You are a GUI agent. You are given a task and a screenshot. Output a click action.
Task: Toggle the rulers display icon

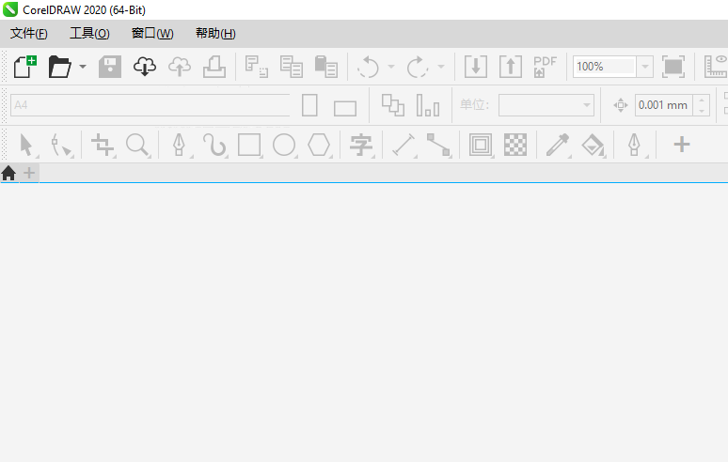click(716, 67)
